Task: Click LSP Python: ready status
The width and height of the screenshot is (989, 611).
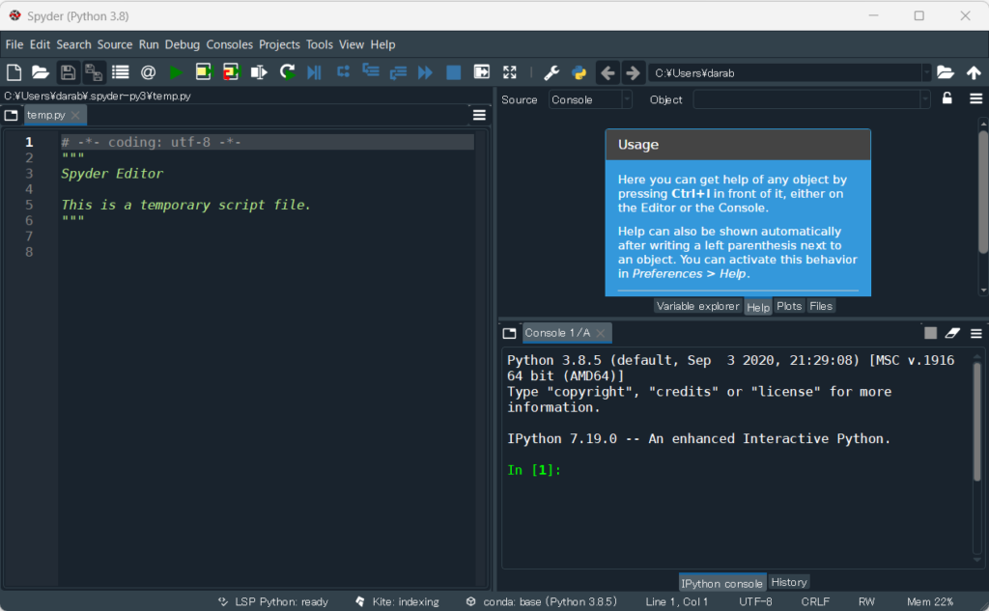Action: (x=273, y=601)
